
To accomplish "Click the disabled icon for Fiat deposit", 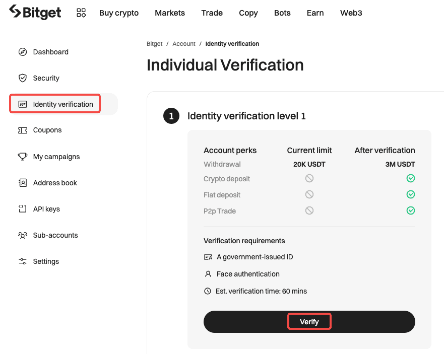I will point(309,195).
